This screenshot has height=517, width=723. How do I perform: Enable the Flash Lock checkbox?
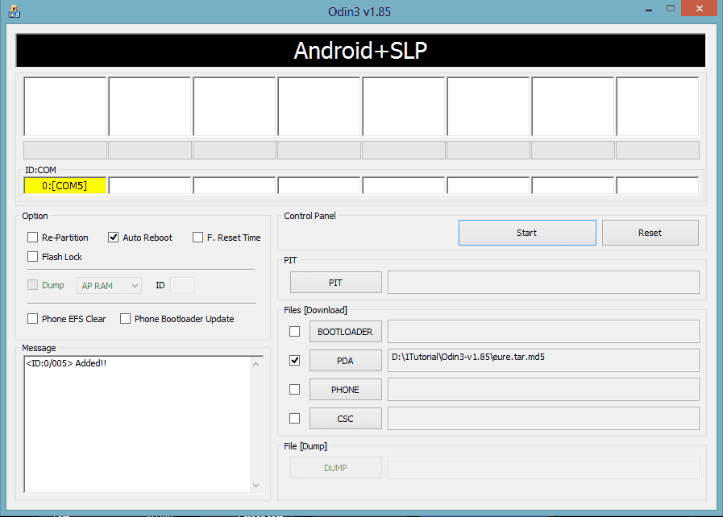[x=33, y=257]
